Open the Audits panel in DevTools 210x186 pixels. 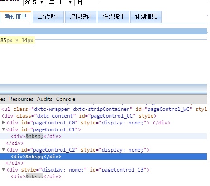coord(45,99)
